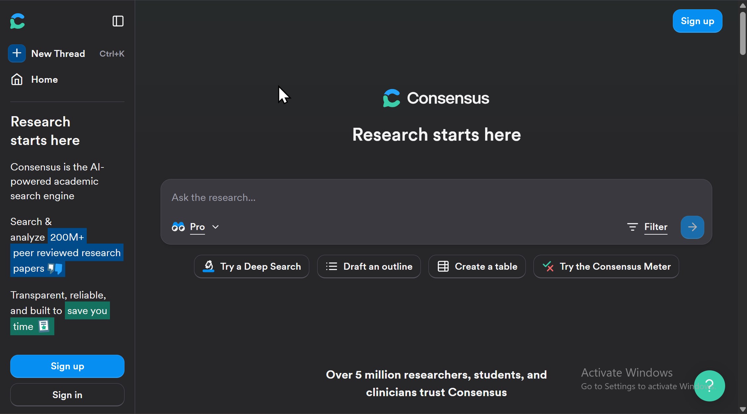
Task: Click the filter lines icon
Action: pyautogui.click(x=632, y=227)
